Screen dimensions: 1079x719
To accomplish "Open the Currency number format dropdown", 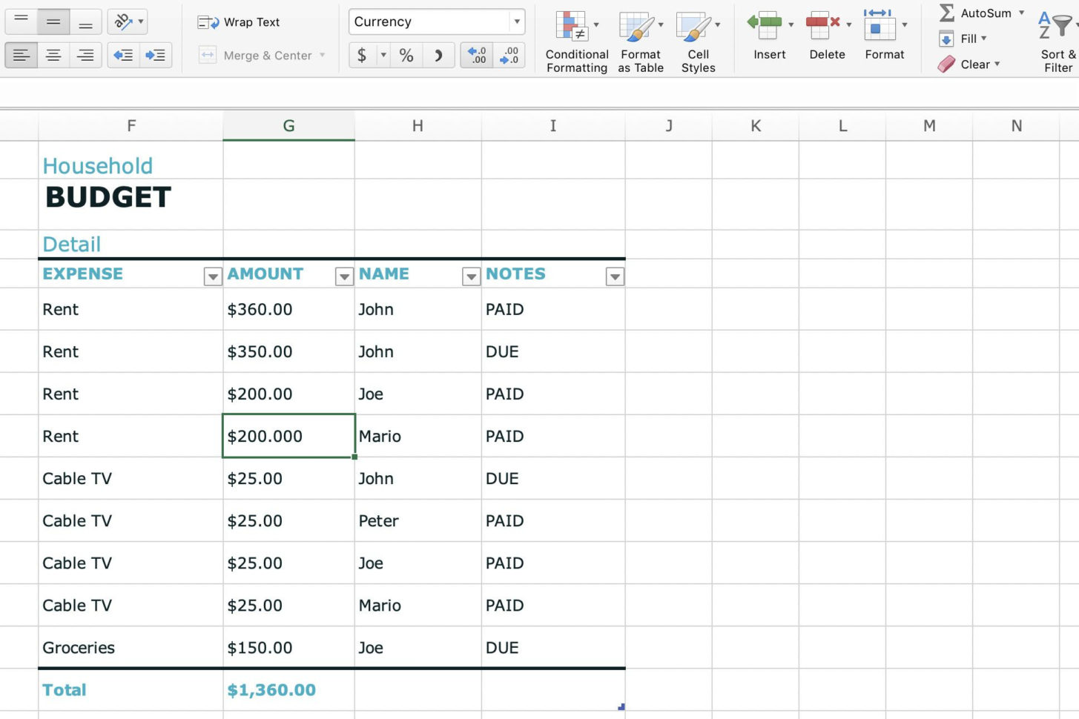I will point(517,21).
